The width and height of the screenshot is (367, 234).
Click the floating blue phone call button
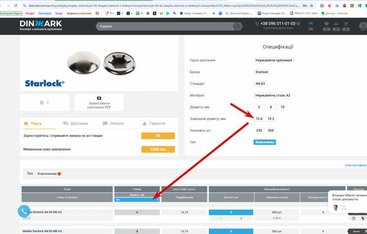(24, 211)
